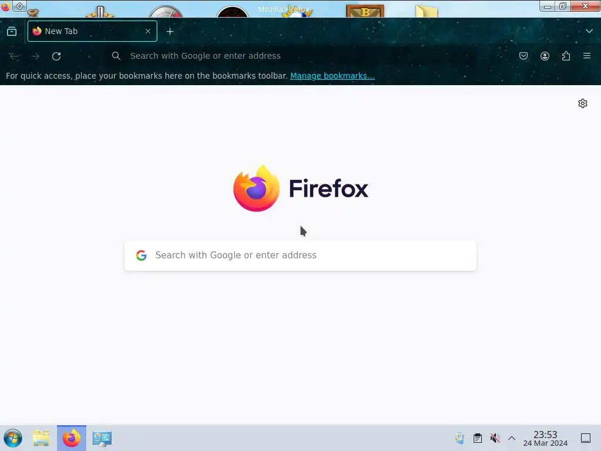Screen dimensions: 601x451
Task: Personalize new tab with gear icon
Action: (583, 103)
